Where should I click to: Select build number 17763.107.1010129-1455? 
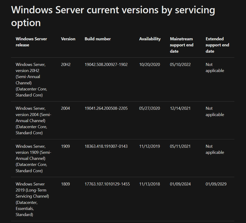point(107,184)
